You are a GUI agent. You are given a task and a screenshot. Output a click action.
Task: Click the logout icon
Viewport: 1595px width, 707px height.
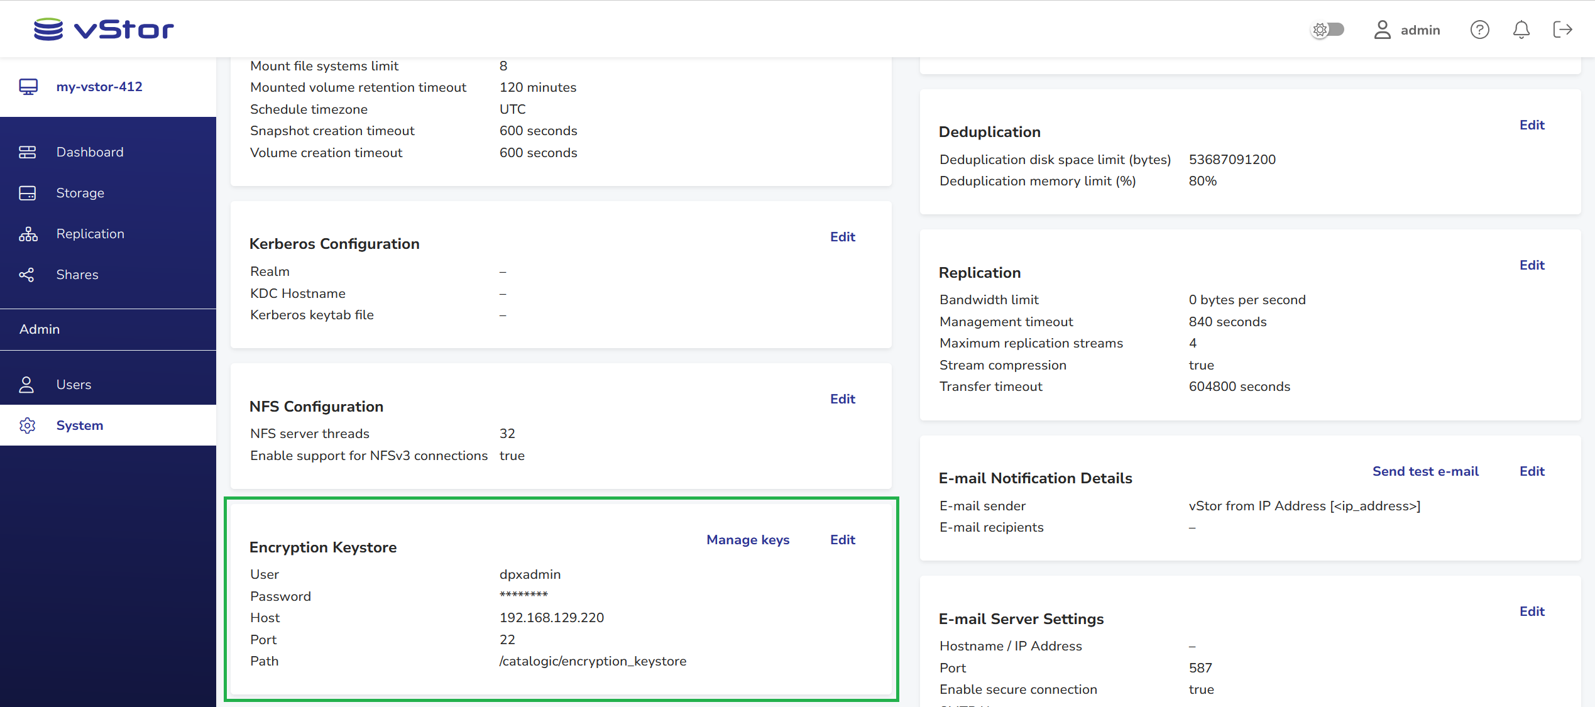click(x=1562, y=30)
